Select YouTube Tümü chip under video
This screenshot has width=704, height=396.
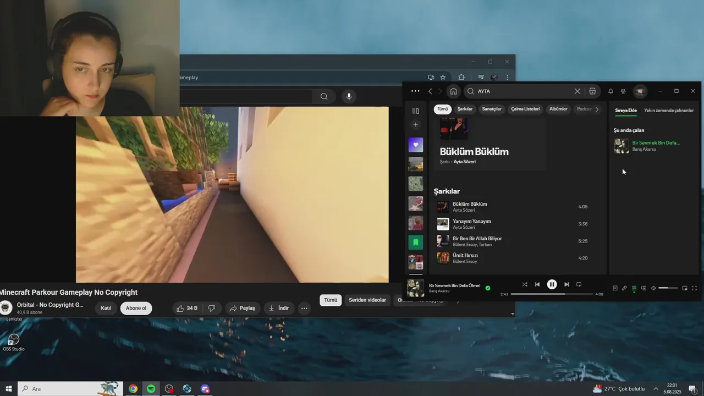(331, 300)
